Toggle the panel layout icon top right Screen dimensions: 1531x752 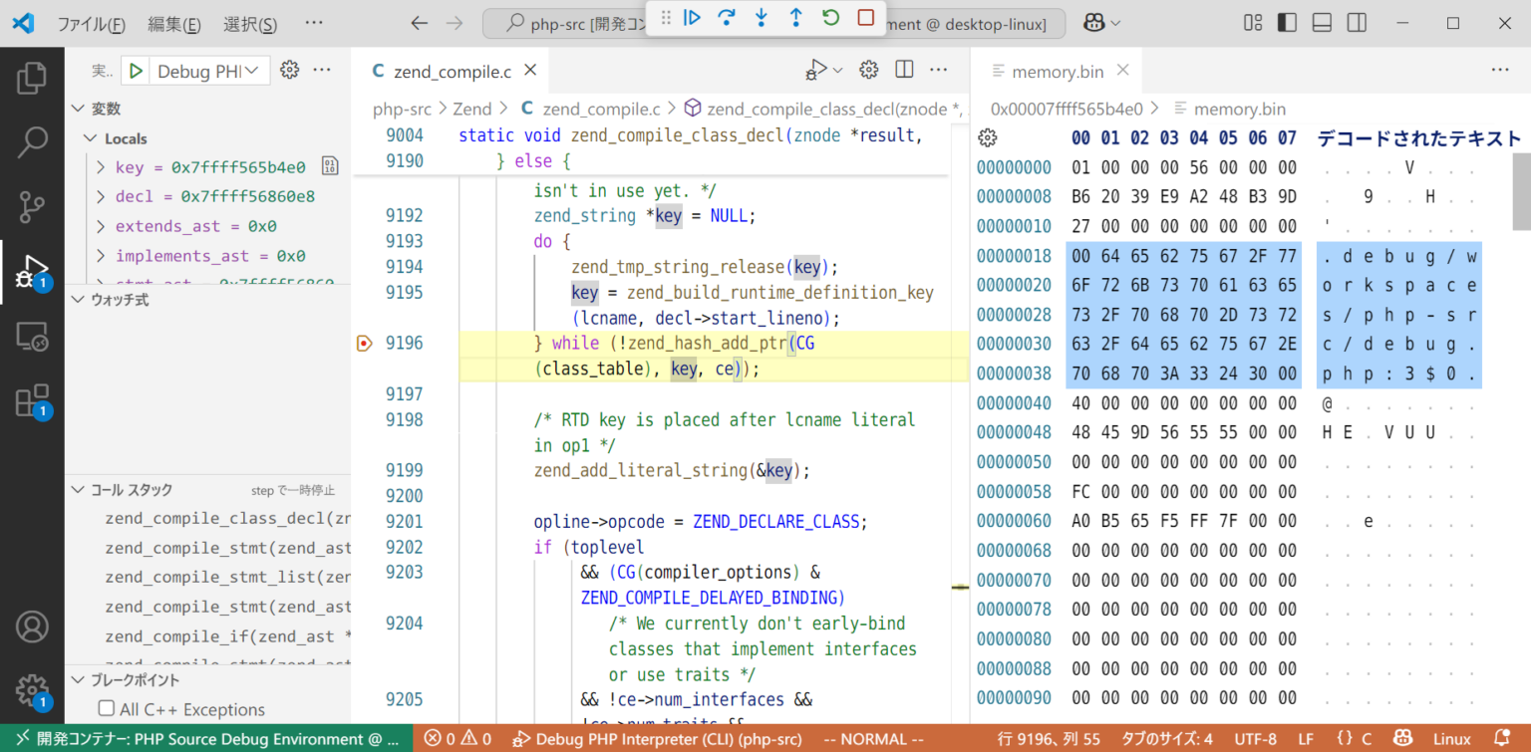point(1322,22)
